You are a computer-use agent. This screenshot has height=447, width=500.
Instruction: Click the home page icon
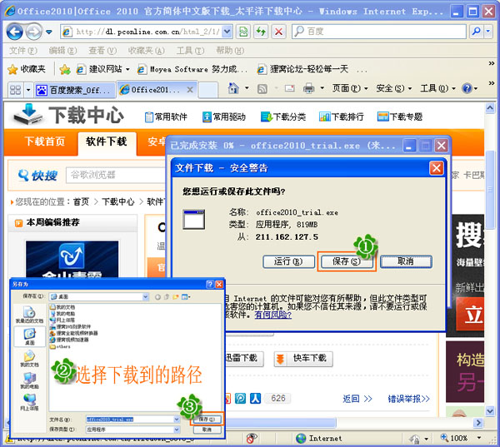point(233,88)
